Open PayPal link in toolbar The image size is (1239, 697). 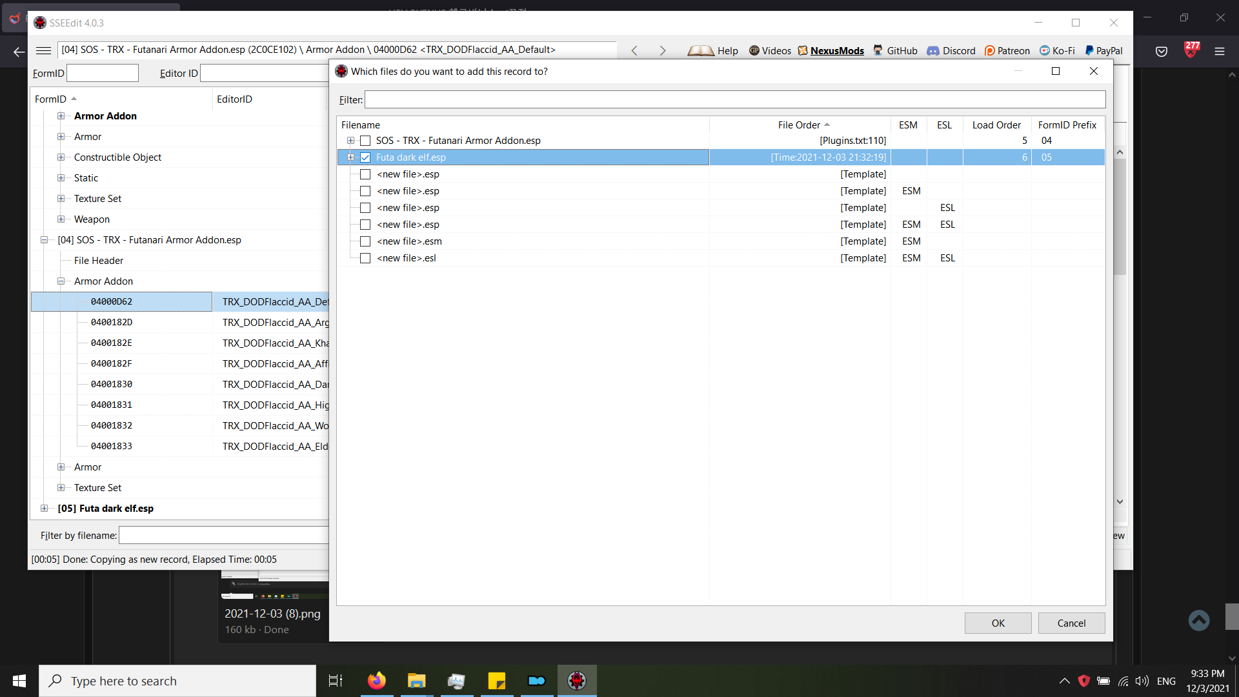click(x=1103, y=50)
